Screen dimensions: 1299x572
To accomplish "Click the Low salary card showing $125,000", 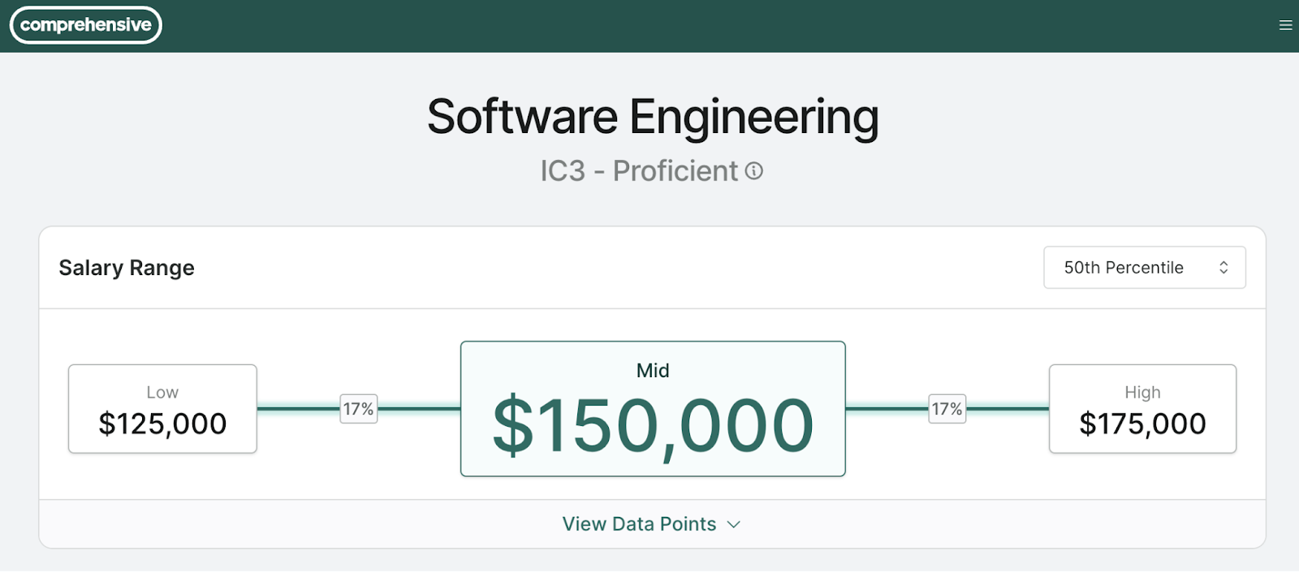I will [x=162, y=408].
